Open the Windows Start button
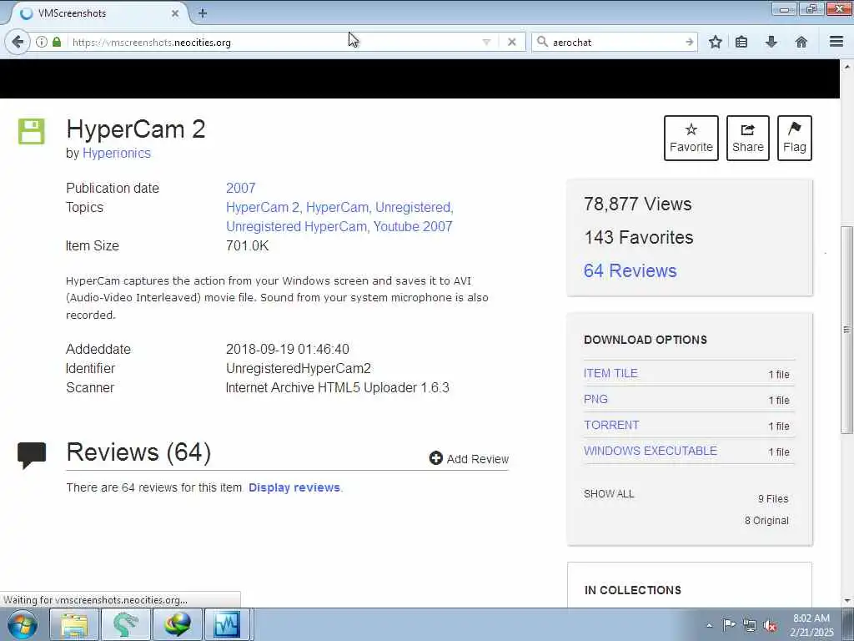 click(23, 624)
